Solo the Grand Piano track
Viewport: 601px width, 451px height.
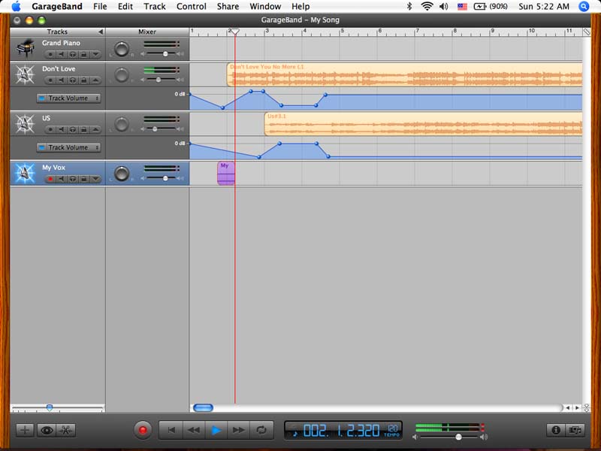tap(72, 54)
